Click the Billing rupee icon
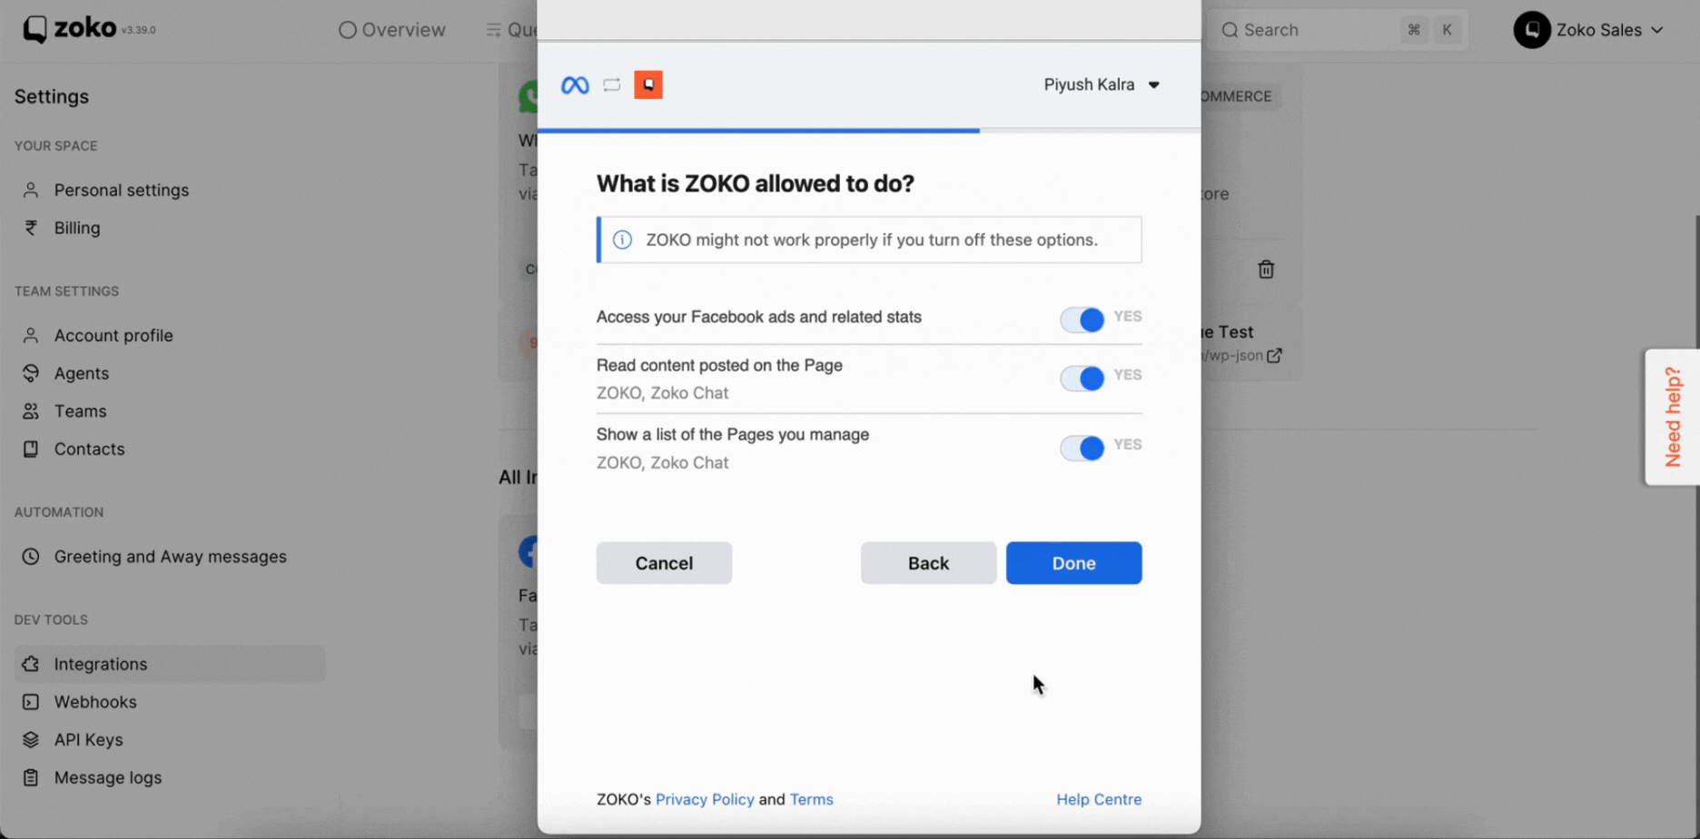The width and height of the screenshot is (1700, 839). pyautogui.click(x=31, y=228)
